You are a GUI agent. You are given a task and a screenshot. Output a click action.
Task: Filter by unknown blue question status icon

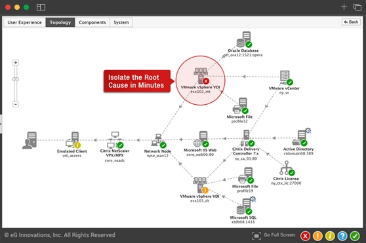pos(342,236)
